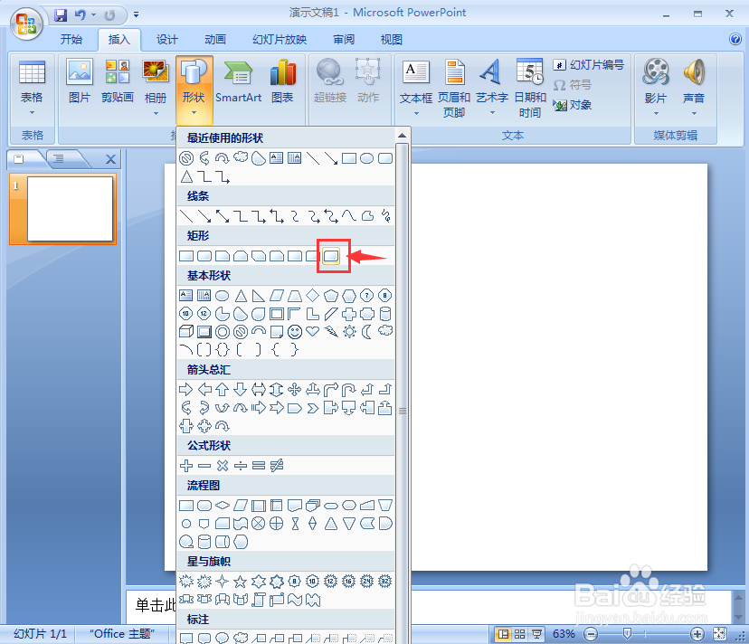Open header and footer (页眉和页脚)

454,88
